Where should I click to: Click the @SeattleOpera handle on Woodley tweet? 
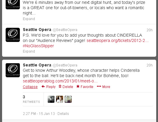[x=65, y=65]
